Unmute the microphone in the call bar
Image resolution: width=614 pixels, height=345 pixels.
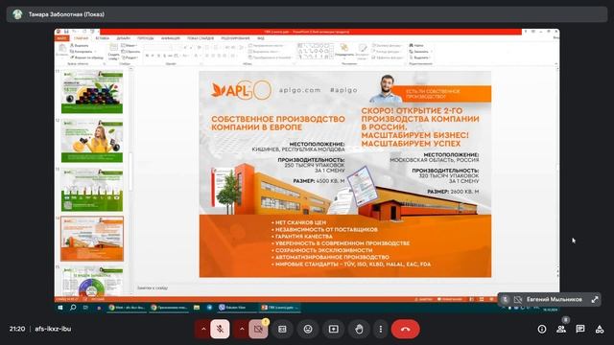(220, 329)
